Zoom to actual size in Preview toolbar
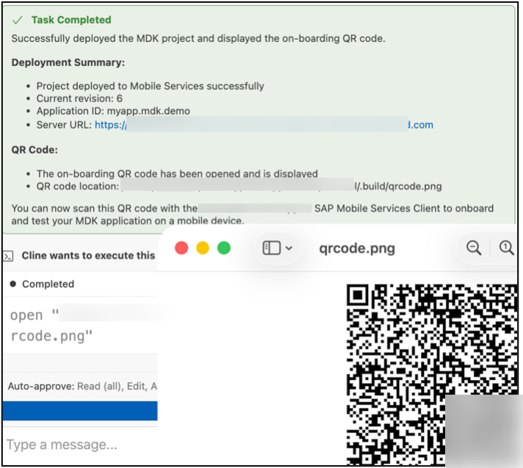 pyautogui.click(x=506, y=248)
